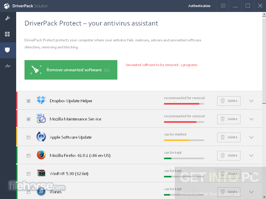Click the 'can be deleted' status text

click(175, 134)
